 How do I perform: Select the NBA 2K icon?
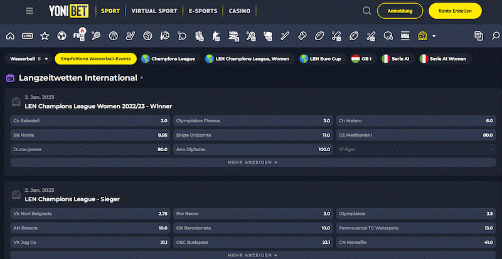click(x=233, y=36)
